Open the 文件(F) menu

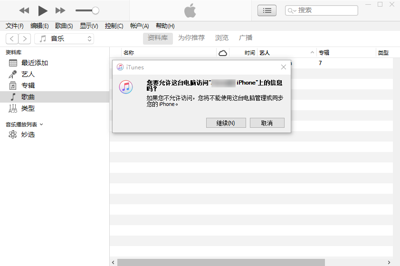[x=15, y=26]
